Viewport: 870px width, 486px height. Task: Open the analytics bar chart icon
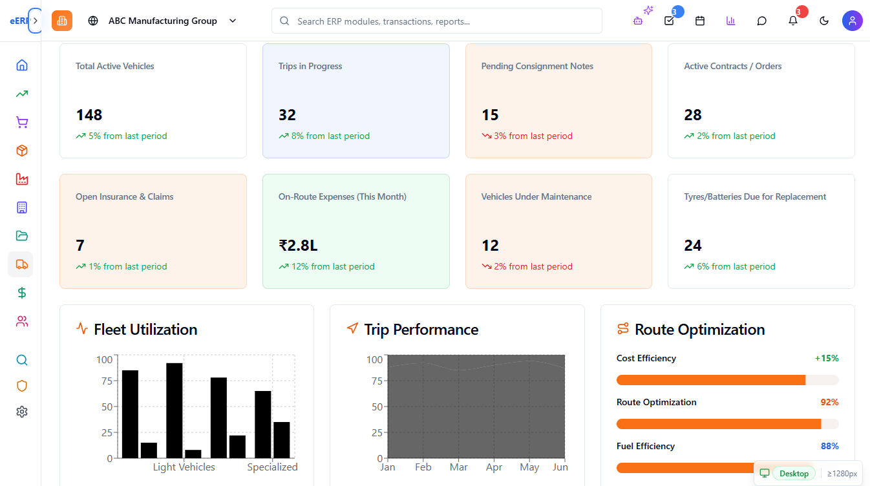tap(731, 21)
